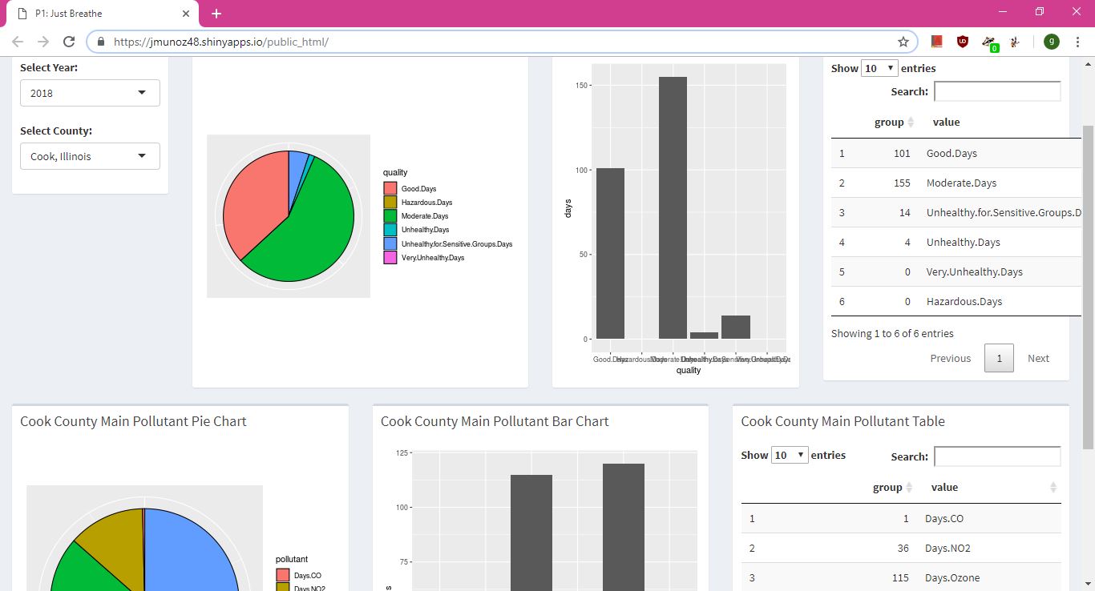Image resolution: width=1095 pixels, height=591 pixels.
Task: Click the Ozone bar in pollutant chart
Action: click(x=531, y=533)
